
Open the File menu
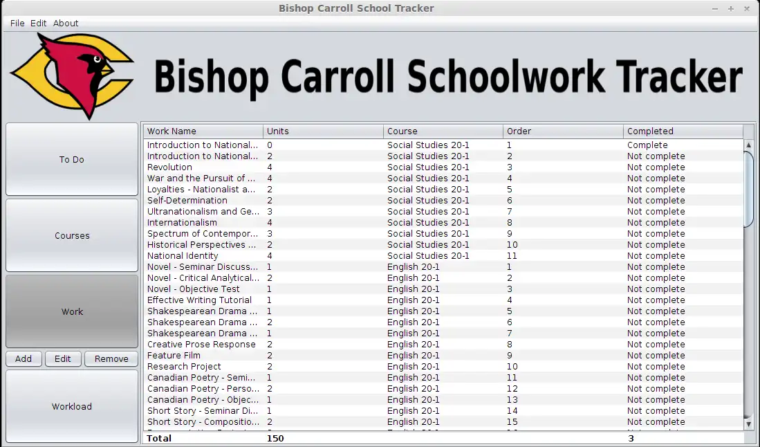17,24
